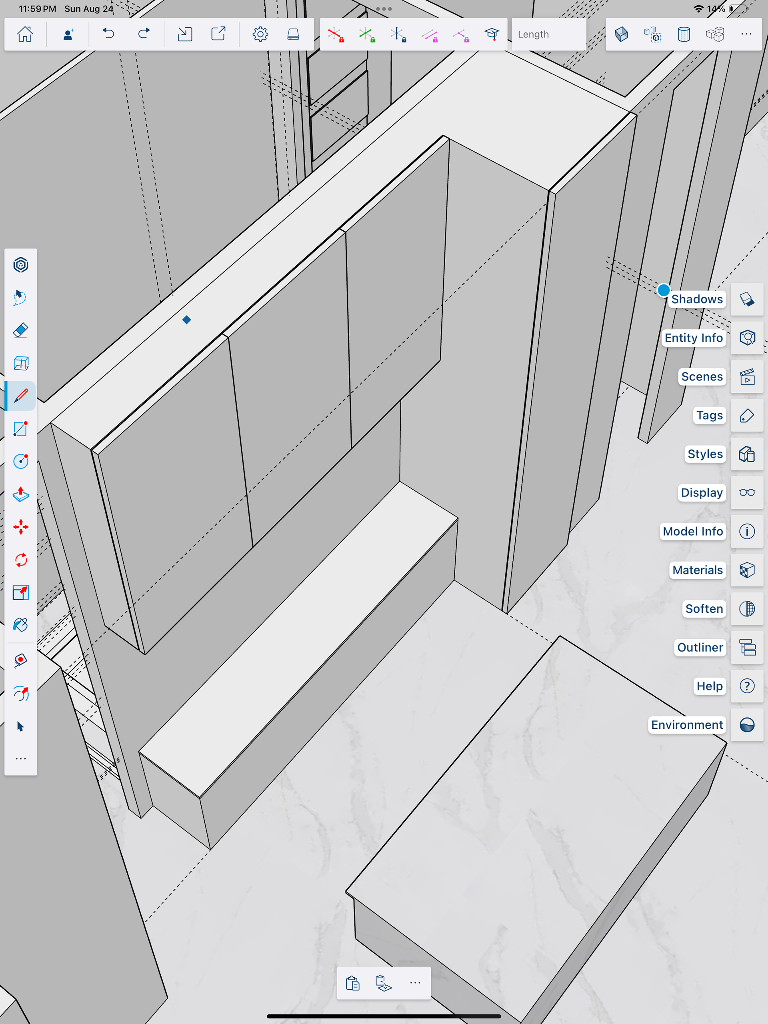Go to Home screen
This screenshot has width=768, height=1024.
pyautogui.click(x=25, y=34)
